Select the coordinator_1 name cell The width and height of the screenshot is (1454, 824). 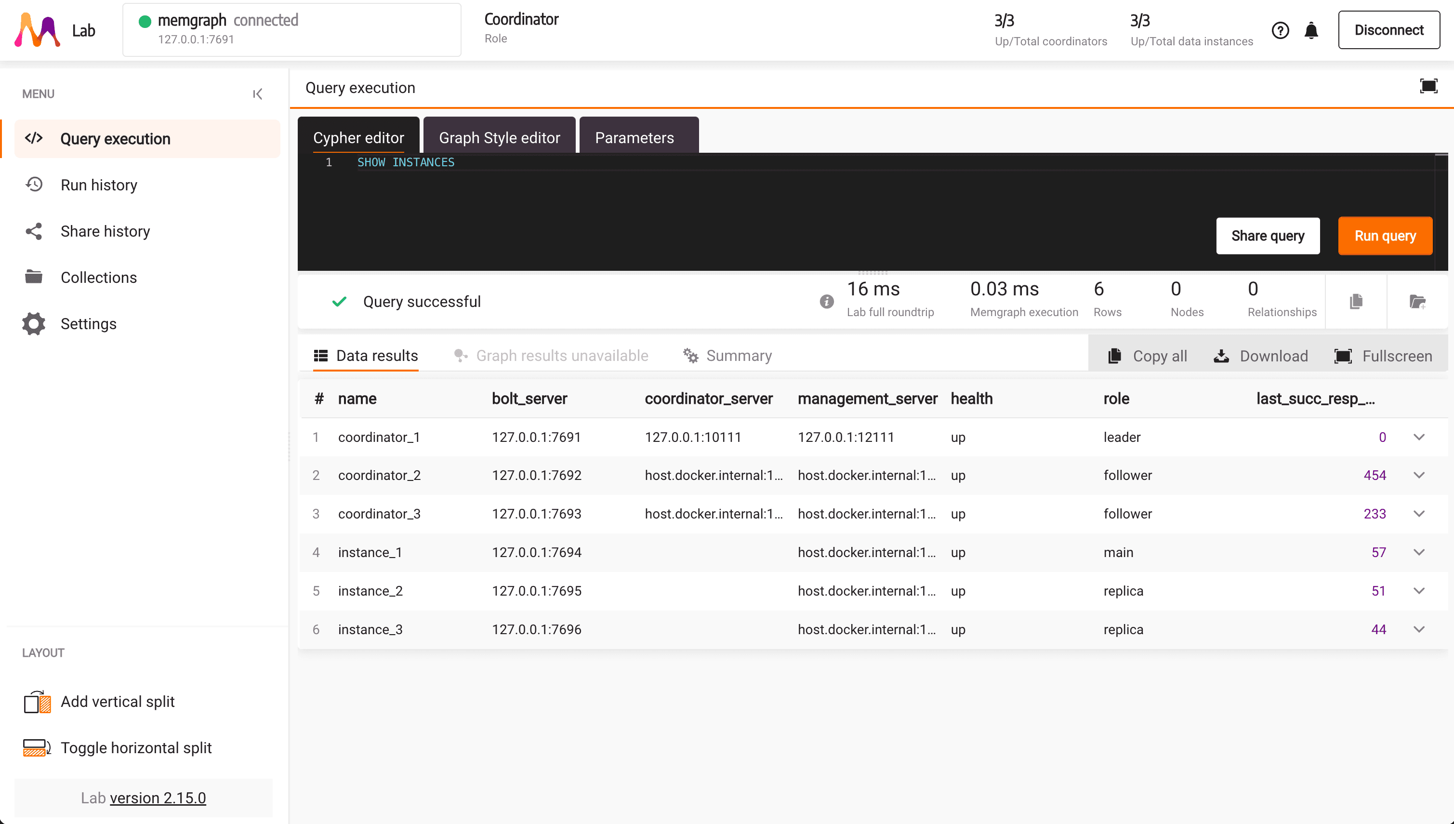[x=379, y=437]
